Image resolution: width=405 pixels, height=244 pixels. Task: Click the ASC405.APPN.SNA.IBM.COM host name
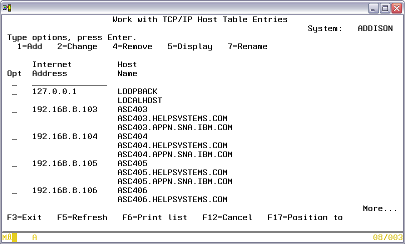tap(174, 181)
